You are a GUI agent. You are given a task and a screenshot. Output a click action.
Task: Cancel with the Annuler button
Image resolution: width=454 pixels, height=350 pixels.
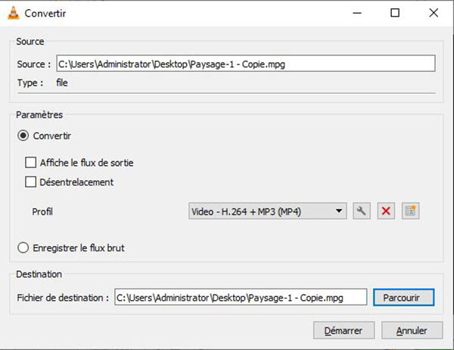coord(412,330)
